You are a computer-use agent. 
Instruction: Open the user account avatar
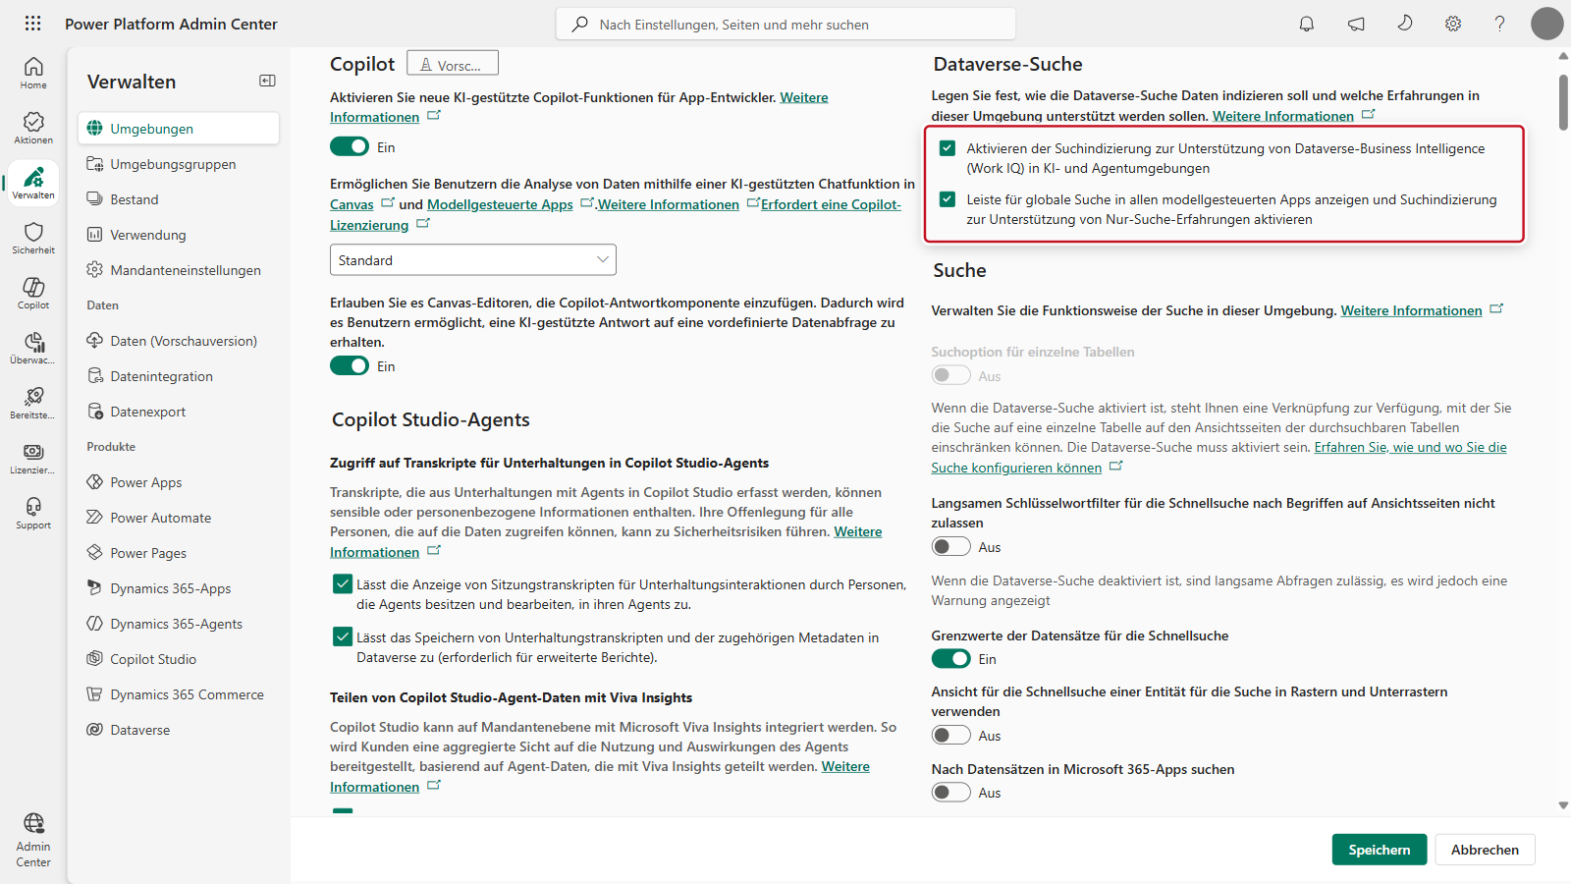pos(1546,24)
